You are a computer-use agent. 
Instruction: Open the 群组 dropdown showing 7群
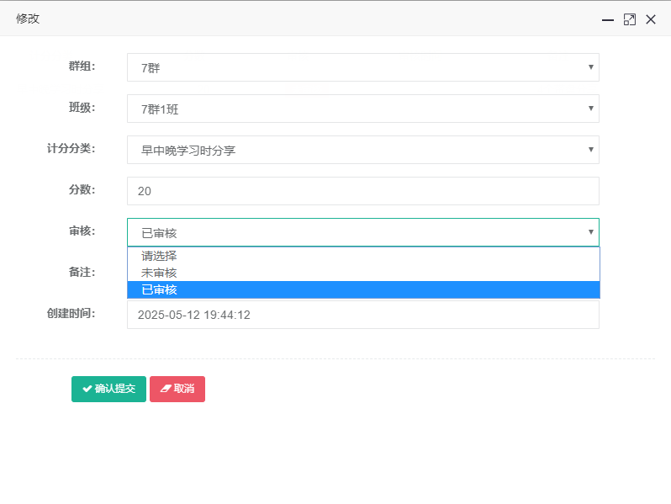(x=362, y=67)
